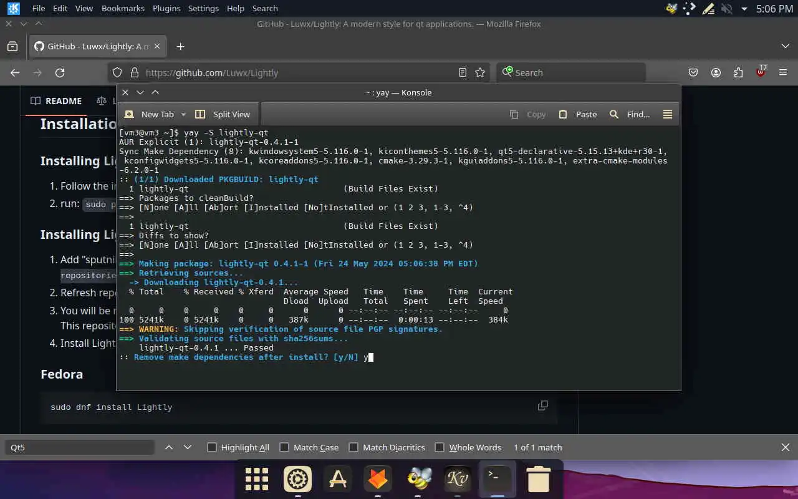Image resolution: width=798 pixels, height=499 pixels.
Task: Click the network connections tray icon
Action: [x=690, y=9]
